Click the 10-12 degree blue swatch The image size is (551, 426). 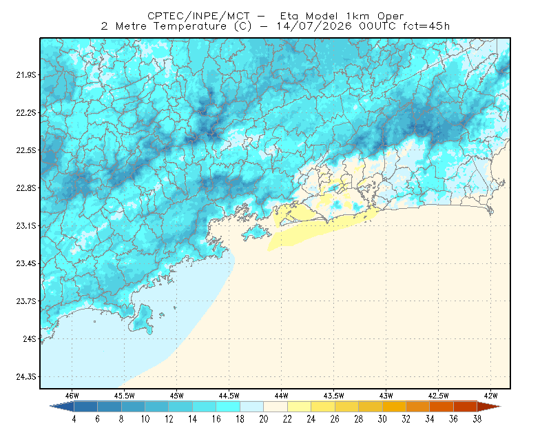[x=157, y=407]
